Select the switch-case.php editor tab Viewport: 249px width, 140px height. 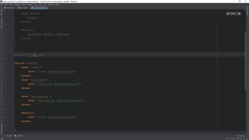point(39,8)
